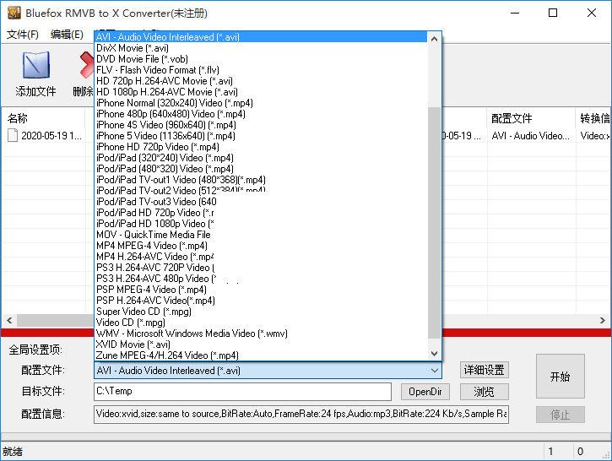Screen dimensions: 612x461
Task: Choose iPhone 480p (640x480) Video
Action: click(x=261, y=114)
